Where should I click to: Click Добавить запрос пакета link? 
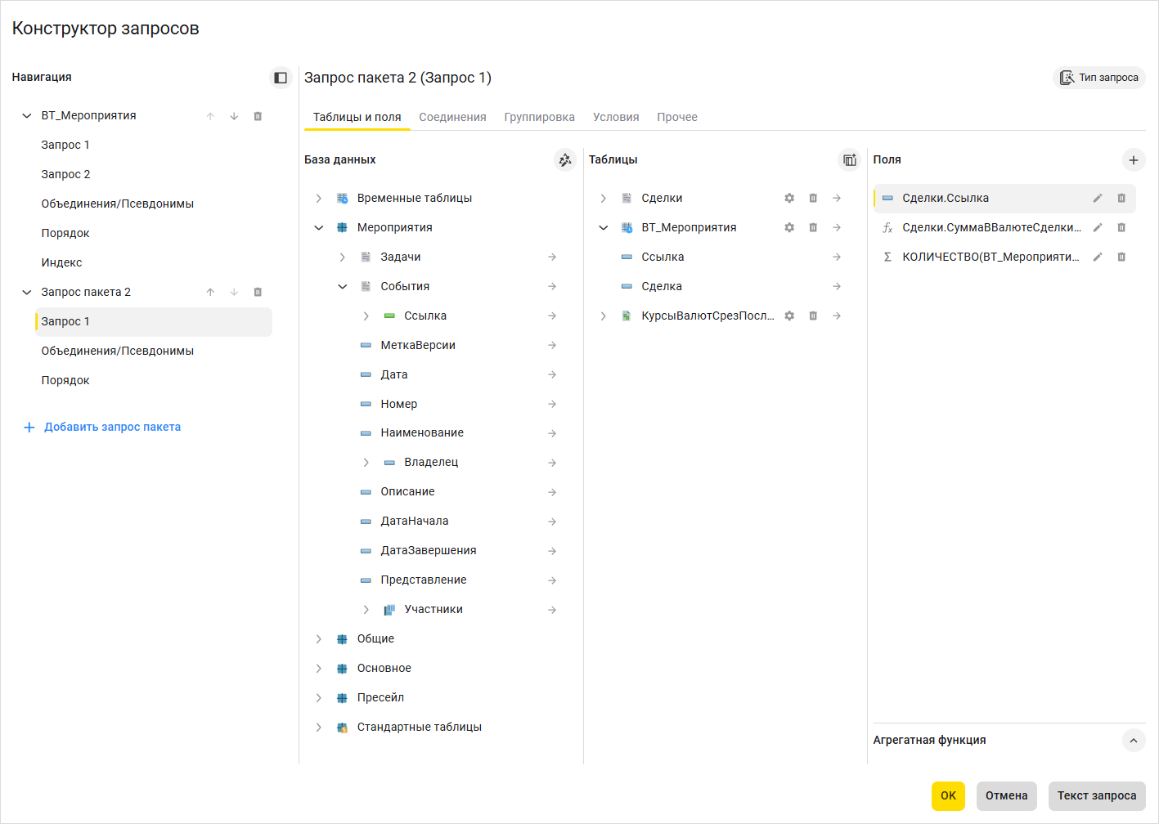(112, 428)
